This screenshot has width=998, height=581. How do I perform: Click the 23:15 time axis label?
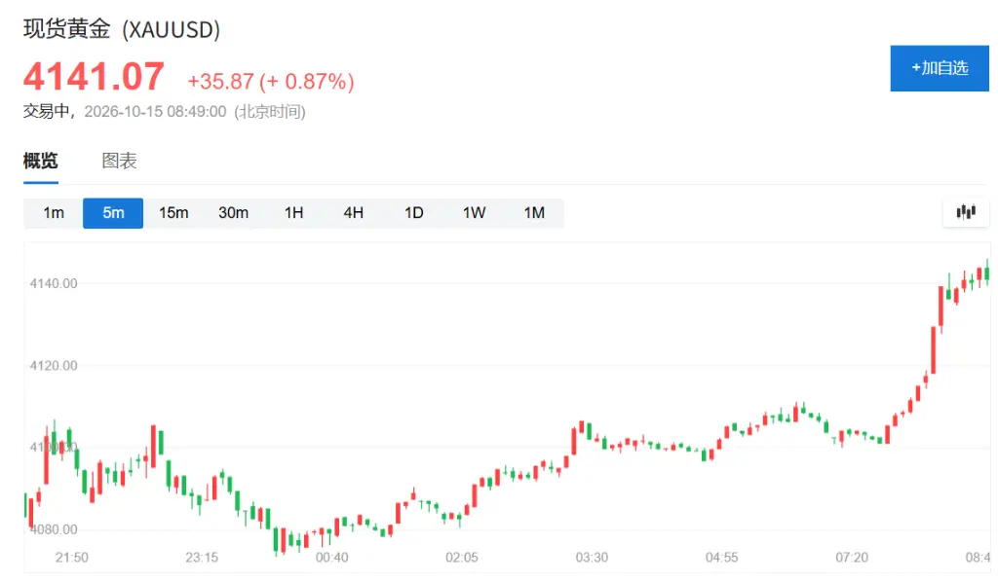(x=202, y=558)
